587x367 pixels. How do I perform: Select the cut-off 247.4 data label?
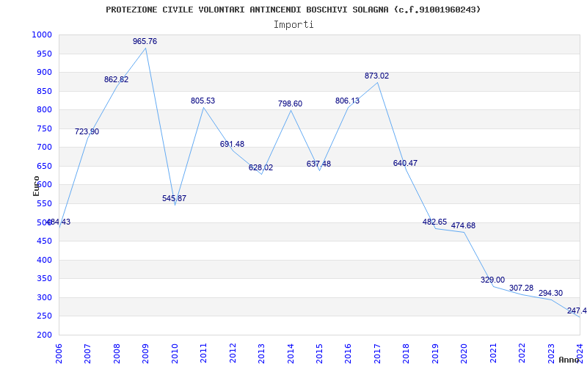(x=577, y=310)
